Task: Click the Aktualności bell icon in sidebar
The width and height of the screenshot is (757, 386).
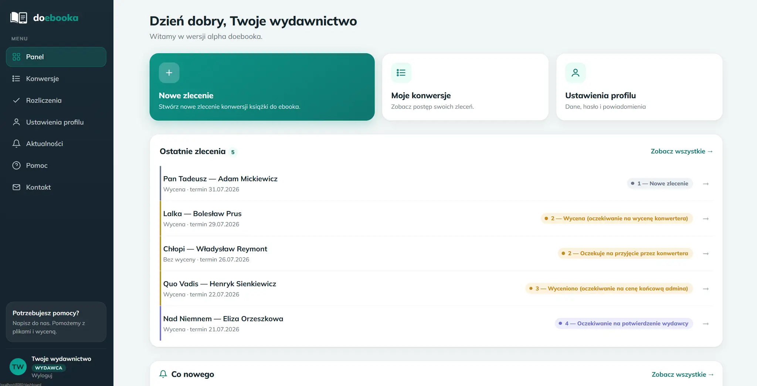Action: 16,144
